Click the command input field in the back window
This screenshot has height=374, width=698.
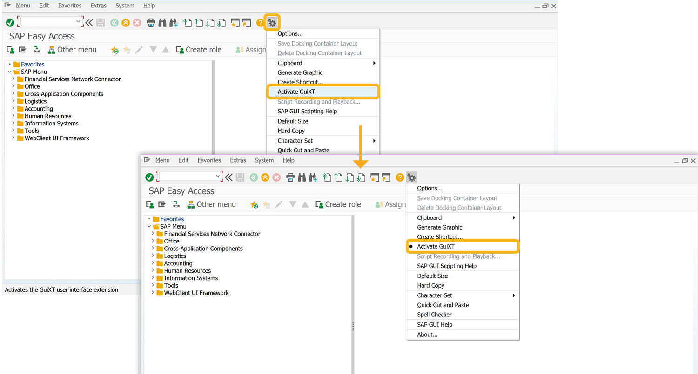coord(47,22)
